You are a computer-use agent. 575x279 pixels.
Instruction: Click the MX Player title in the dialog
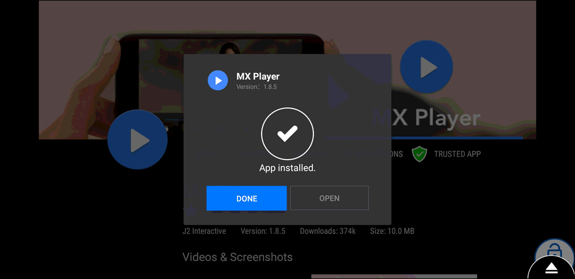[x=258, y=76]
